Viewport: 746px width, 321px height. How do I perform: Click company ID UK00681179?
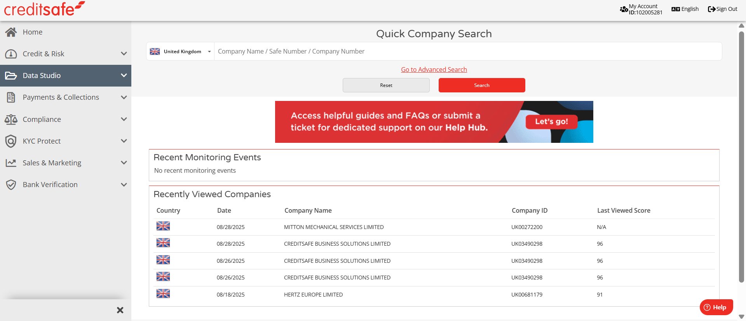point(527,295)
